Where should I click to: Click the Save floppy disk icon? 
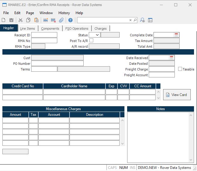(11, 20)
